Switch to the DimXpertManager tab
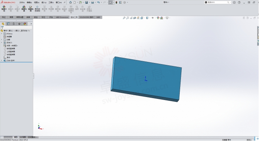The image size is (259, 141). pos(19,24)
